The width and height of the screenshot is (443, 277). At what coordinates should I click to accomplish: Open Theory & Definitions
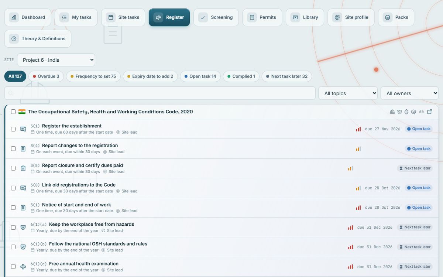tap(38, 39)
